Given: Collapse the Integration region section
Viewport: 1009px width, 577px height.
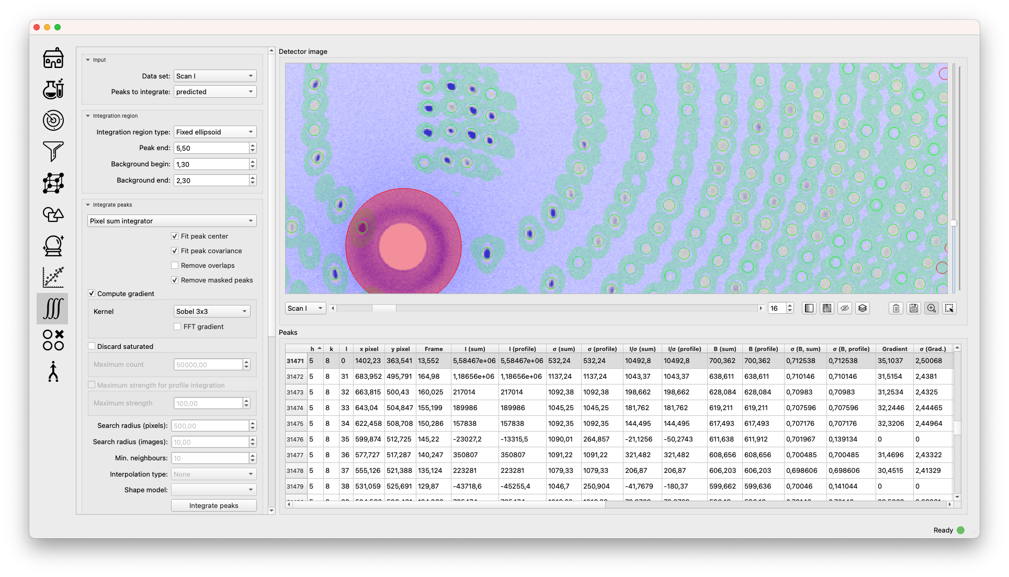Looking at the screenshot, I should click(x=88, y=116).
